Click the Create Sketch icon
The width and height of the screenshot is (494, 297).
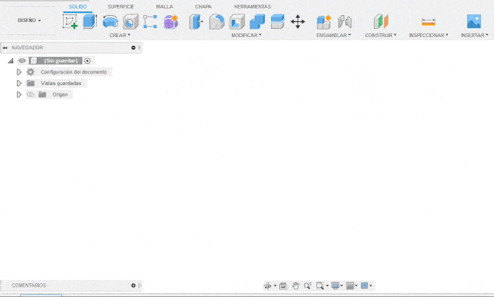pyautogui.click(x=71, y=21)
